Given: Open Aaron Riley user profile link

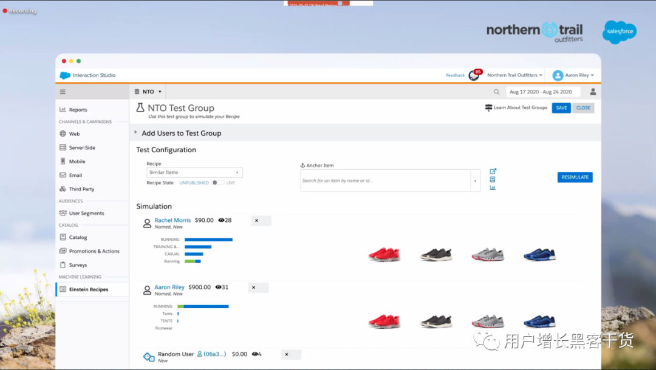Looking at the screenshot, I should point(169,288).
